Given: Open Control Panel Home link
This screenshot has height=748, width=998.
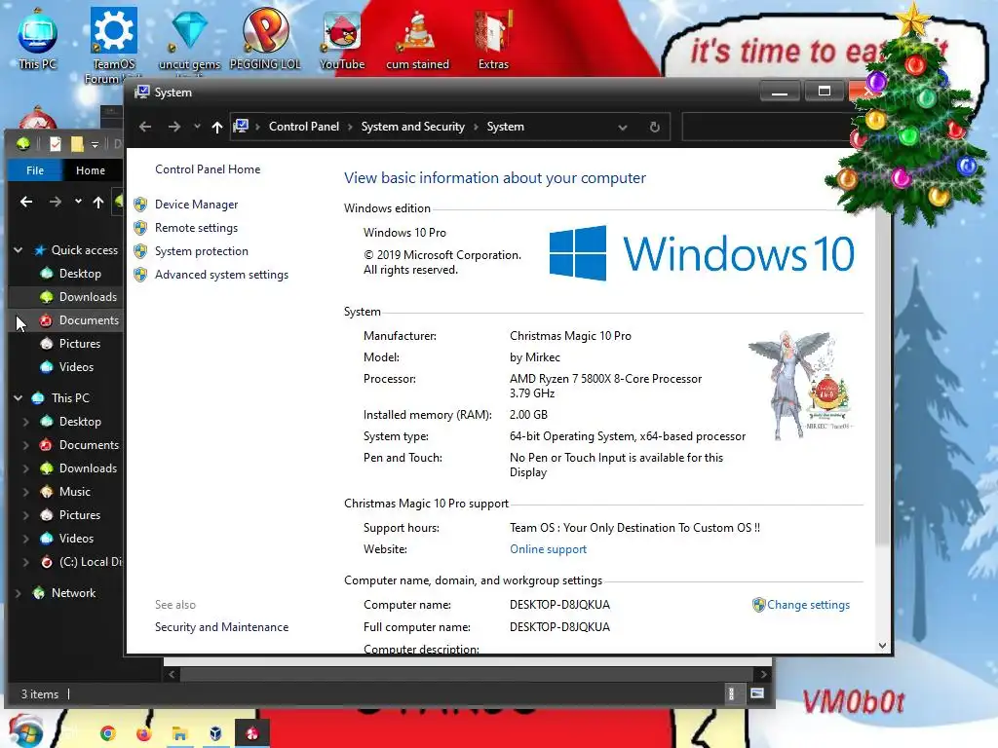Looking at the screenshot, I should coord(208,169).
